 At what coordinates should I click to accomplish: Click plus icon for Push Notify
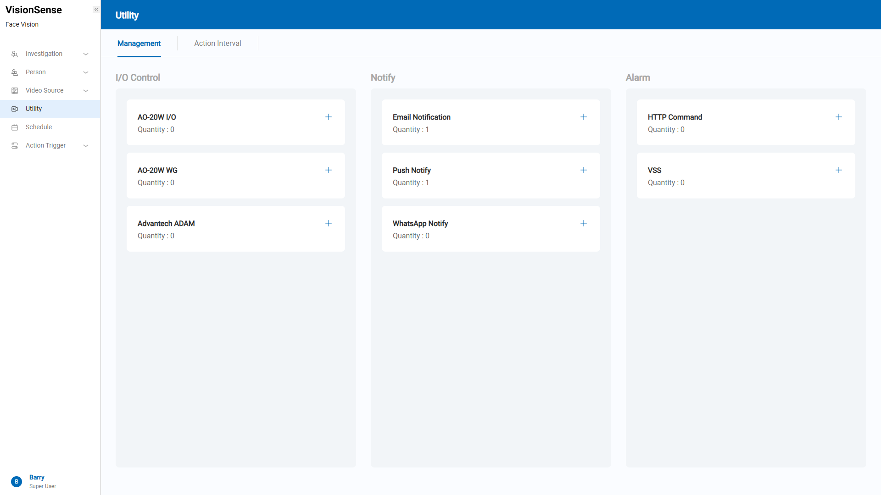584,170
